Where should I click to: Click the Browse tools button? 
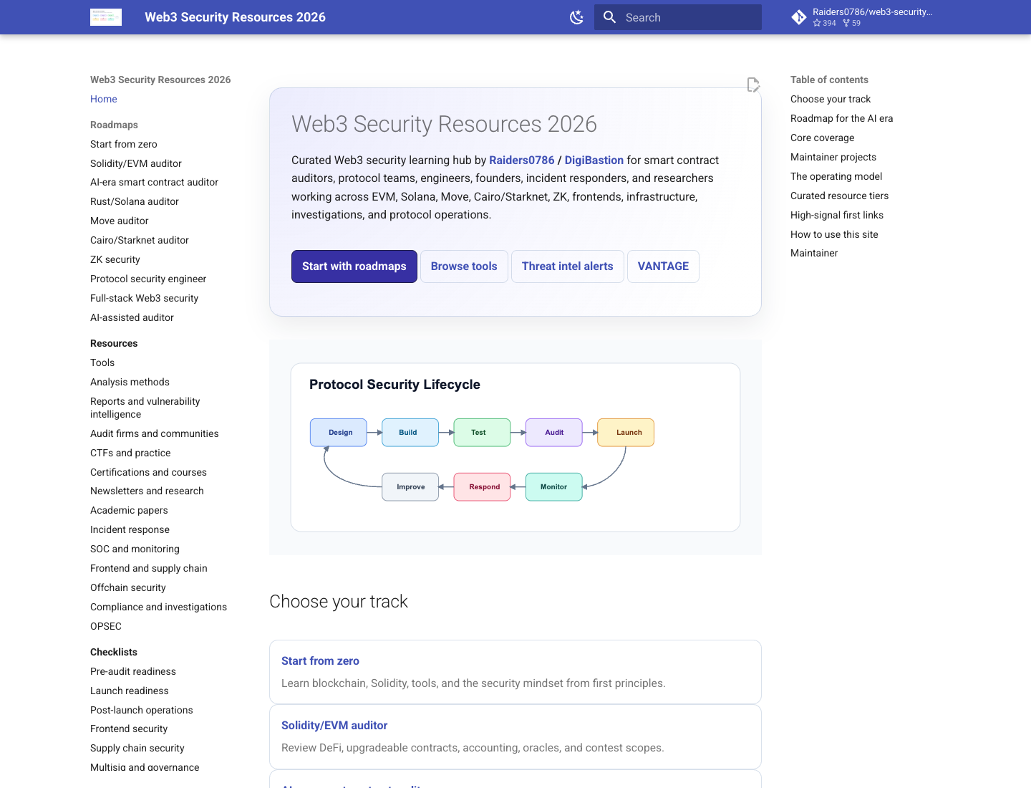(x=464, y=266)
